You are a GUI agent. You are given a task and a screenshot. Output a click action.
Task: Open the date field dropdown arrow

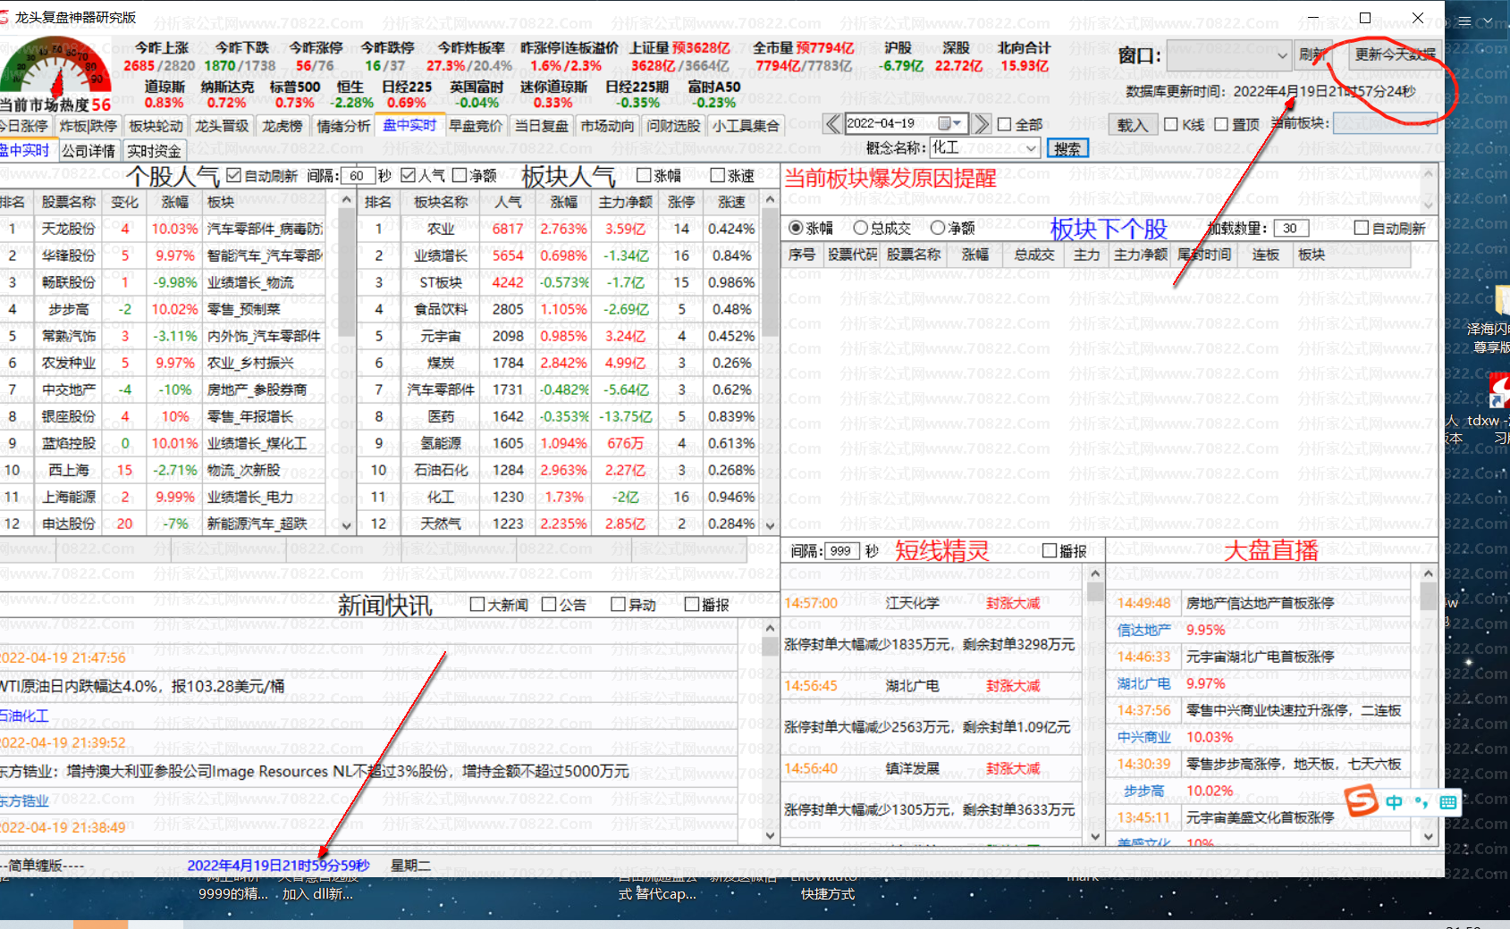(958, 123)
